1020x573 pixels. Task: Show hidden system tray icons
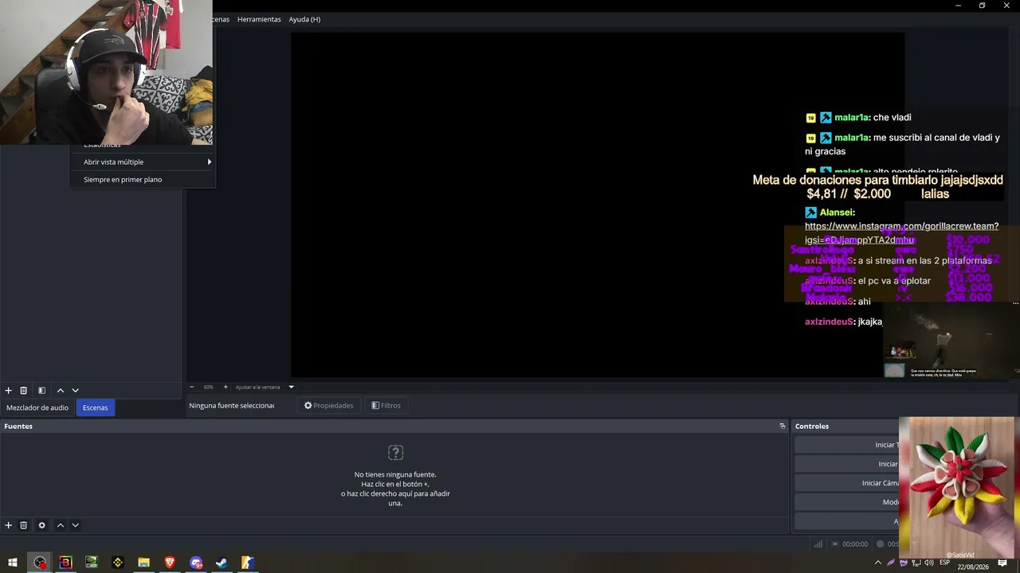[x=878, y=563]
